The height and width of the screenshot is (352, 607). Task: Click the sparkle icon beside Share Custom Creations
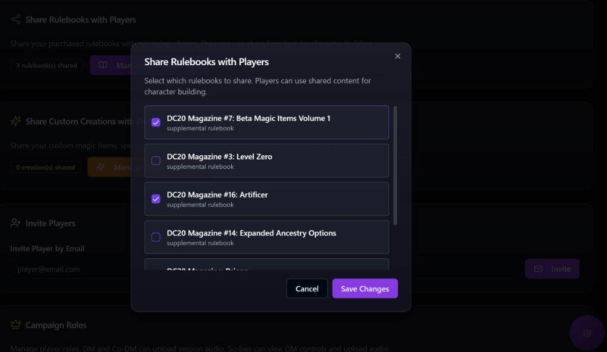click(15, 121)
